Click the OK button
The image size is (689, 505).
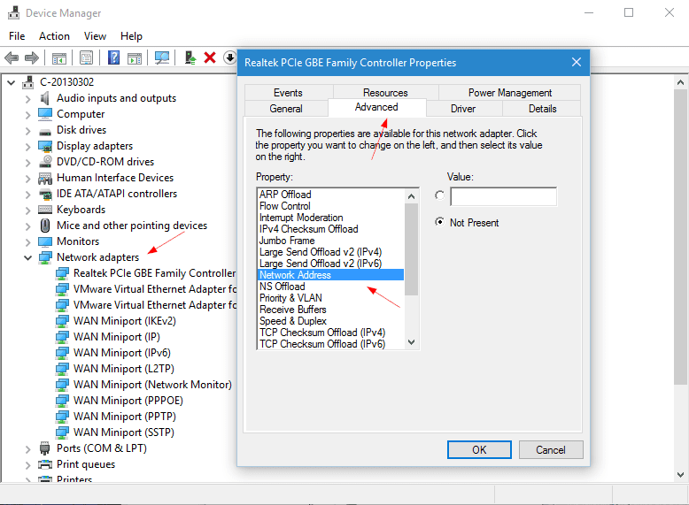[479, 449]
